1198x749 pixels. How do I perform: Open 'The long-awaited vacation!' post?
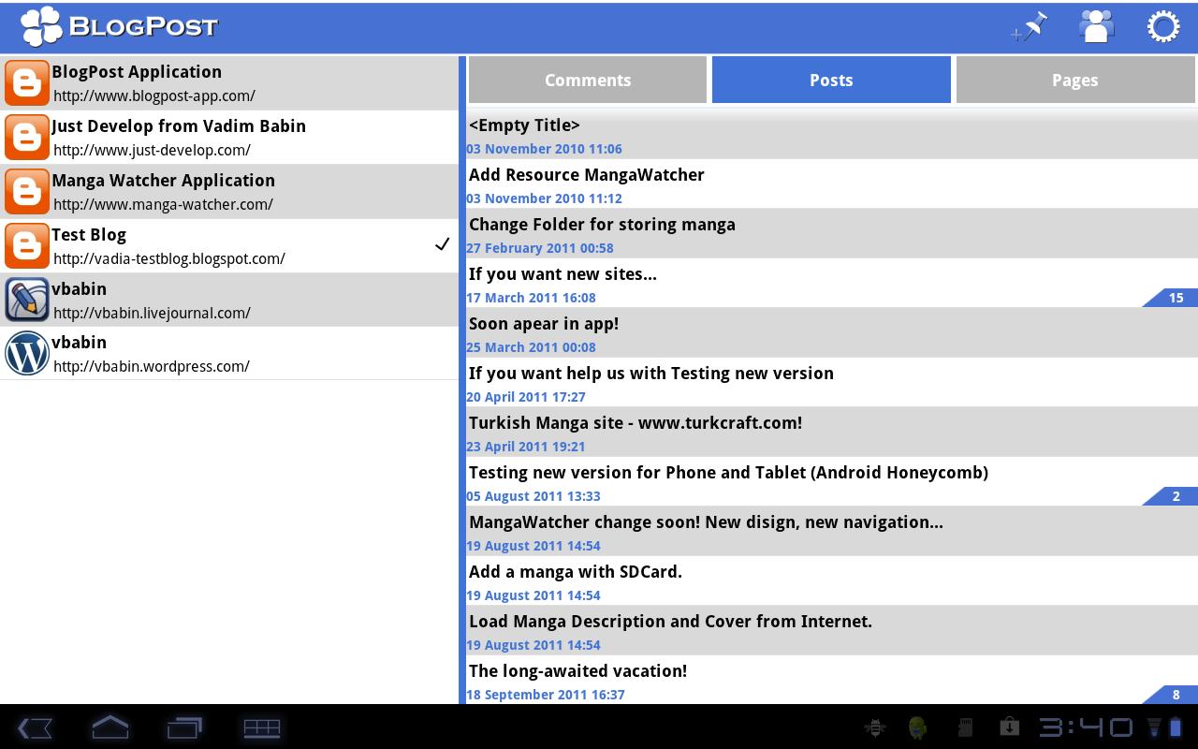tap(832, 680)
